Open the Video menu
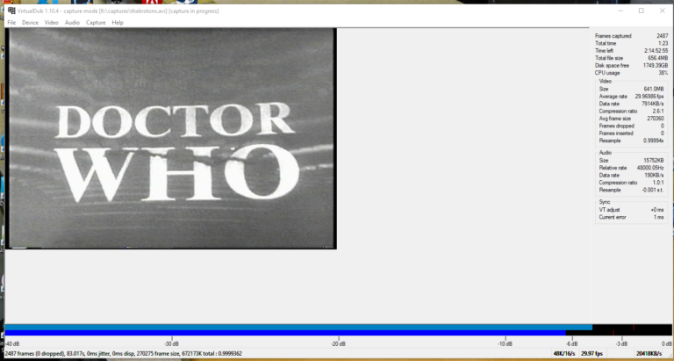Viewport: 674px width, 361px height. (51, 22)
